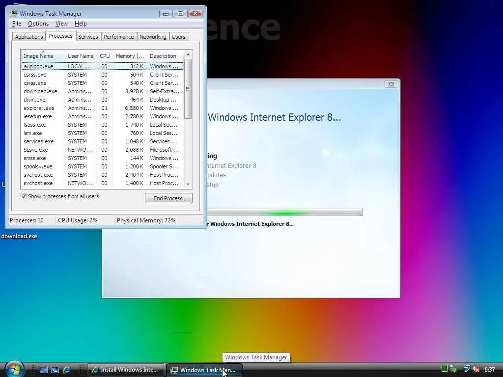503x377 pixels.
Task: Click the Processes: 30 status bar entry
Action: 27,220
